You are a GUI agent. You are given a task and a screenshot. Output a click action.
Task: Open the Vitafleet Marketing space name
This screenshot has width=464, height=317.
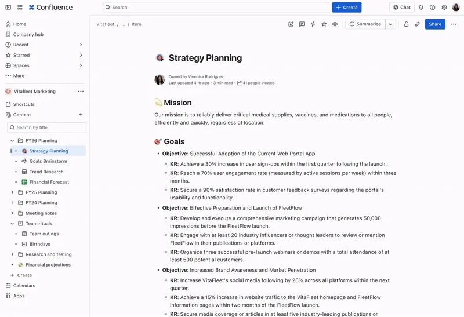coord(35,92)
